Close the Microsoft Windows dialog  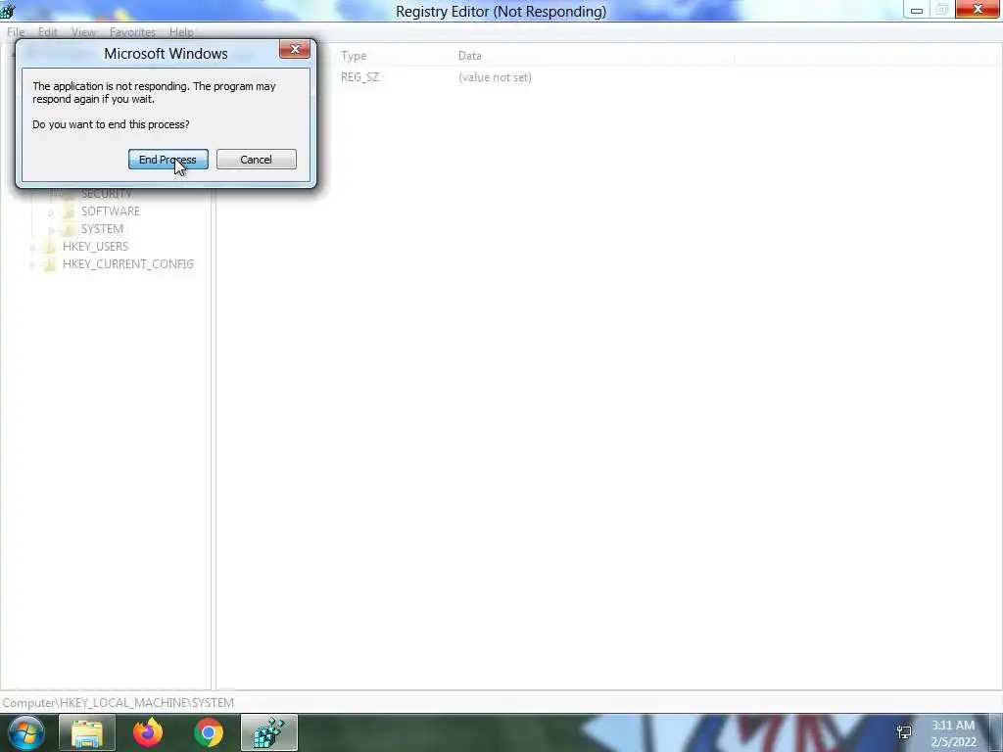[x=295, y=49]
